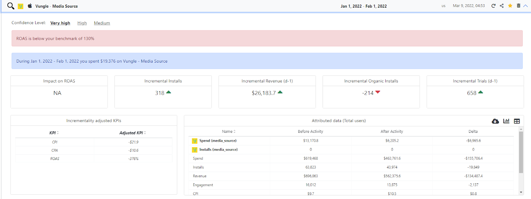Click the Installs (media_source) row name

tap(218, 150)
